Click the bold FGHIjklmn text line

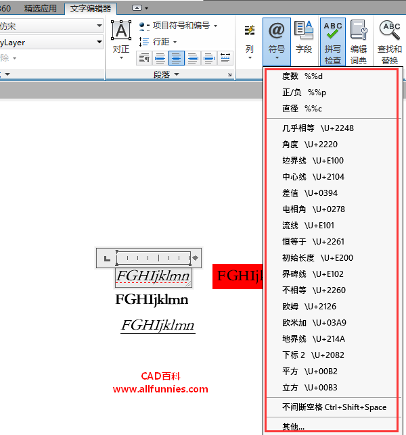click(x=152, y=299)
